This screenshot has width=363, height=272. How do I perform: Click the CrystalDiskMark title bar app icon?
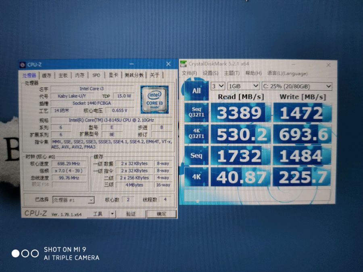pos(184,64)
